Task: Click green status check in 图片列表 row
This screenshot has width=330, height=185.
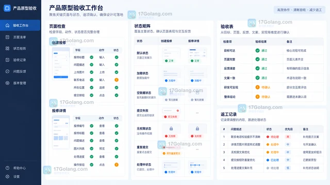Action: coord(117,149)
